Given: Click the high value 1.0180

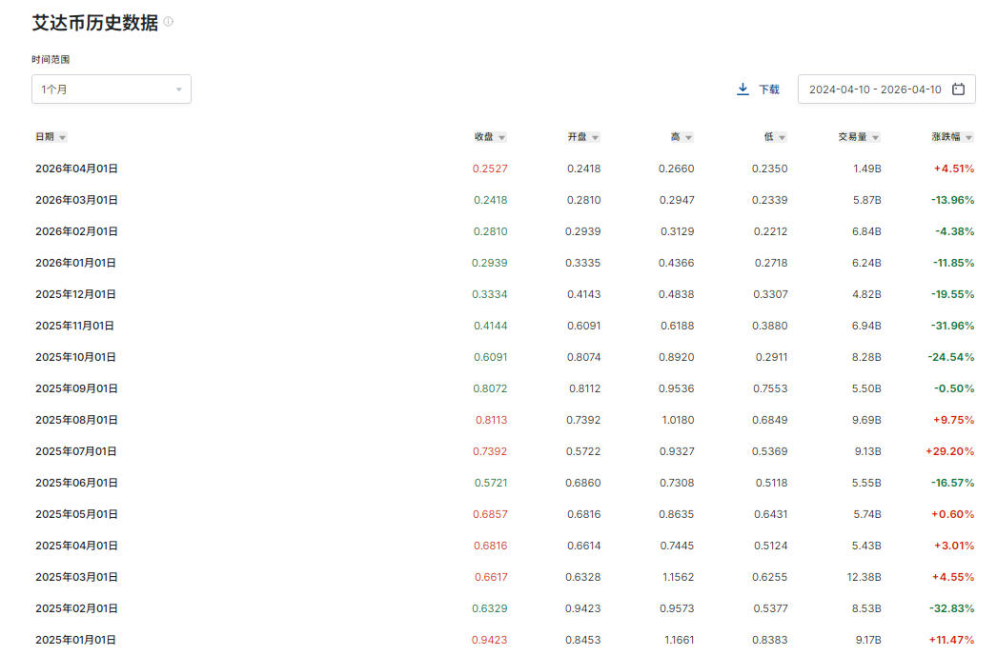Looking at the screenshot, I should 678,420.
